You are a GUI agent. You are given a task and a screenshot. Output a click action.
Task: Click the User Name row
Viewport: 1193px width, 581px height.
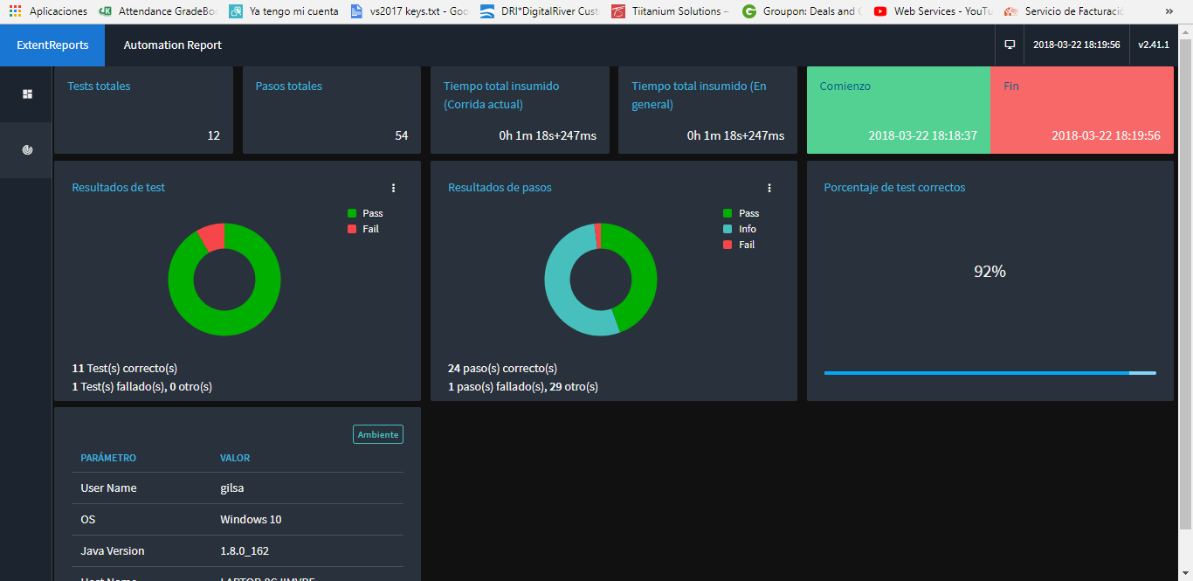238,488
